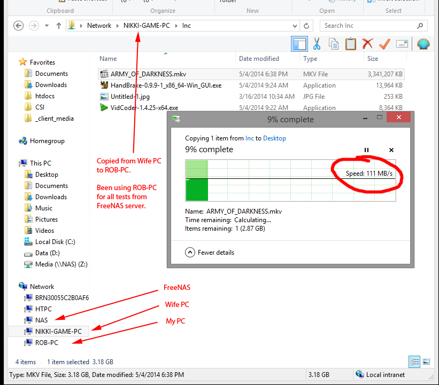Open the recent locations dropdown arrow
The height and width of the screenshot is (385, 439).
click(x=47, y=26)
